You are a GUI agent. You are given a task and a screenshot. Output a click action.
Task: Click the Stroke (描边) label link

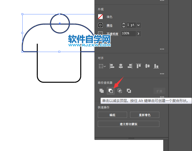pyautogui.click(x=110, y=25)
